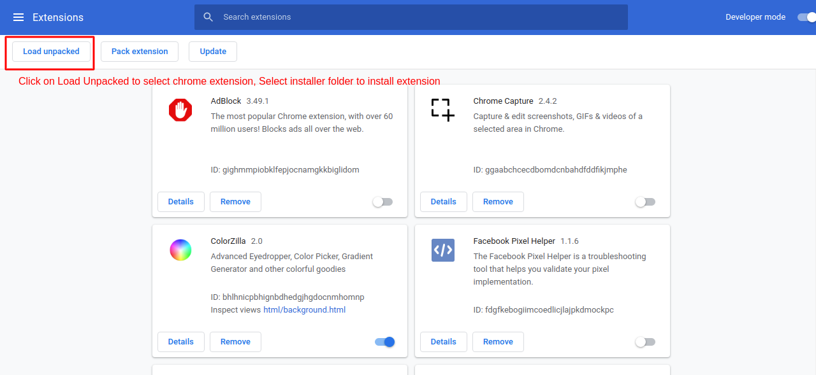Image resolution: width=816 pixels, height=375 pixels.
Task: Disable the ColorZilla extension toggle
Action: coord(385,342)
